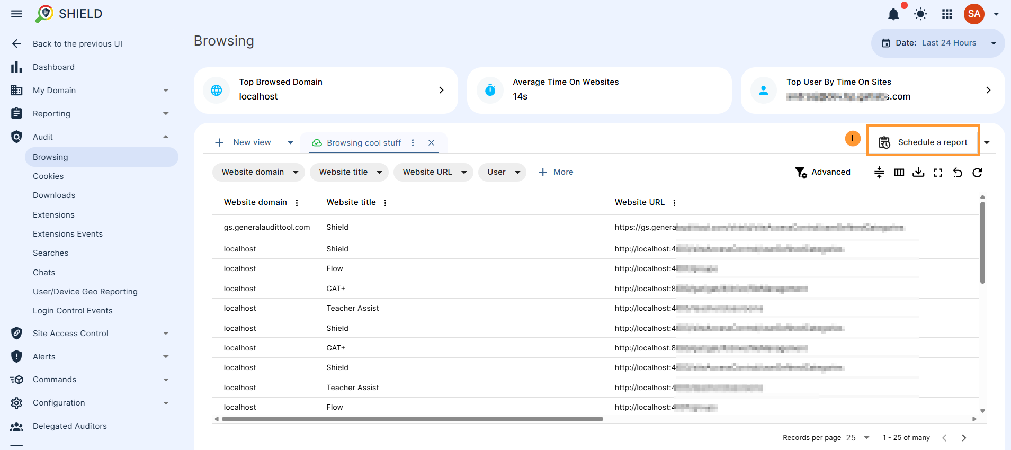Open the Website URL filter dropdown

433,172
